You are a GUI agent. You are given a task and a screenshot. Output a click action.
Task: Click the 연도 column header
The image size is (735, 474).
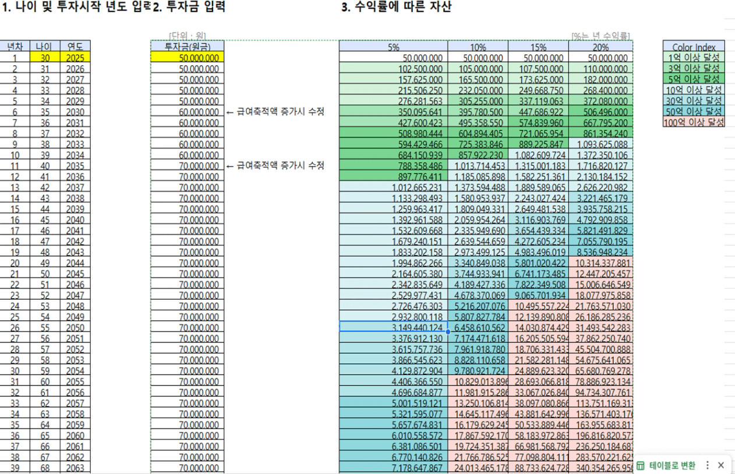(75, 47)
